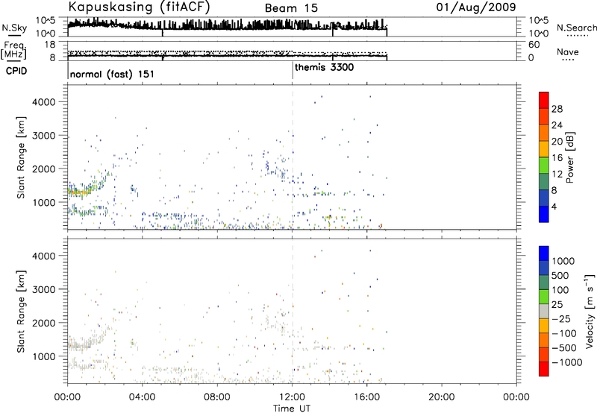Click the '20:00' time axis label

point(442,397)
